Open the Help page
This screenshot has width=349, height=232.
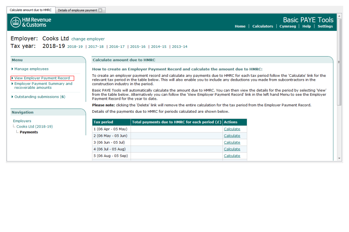pos(306,26)
